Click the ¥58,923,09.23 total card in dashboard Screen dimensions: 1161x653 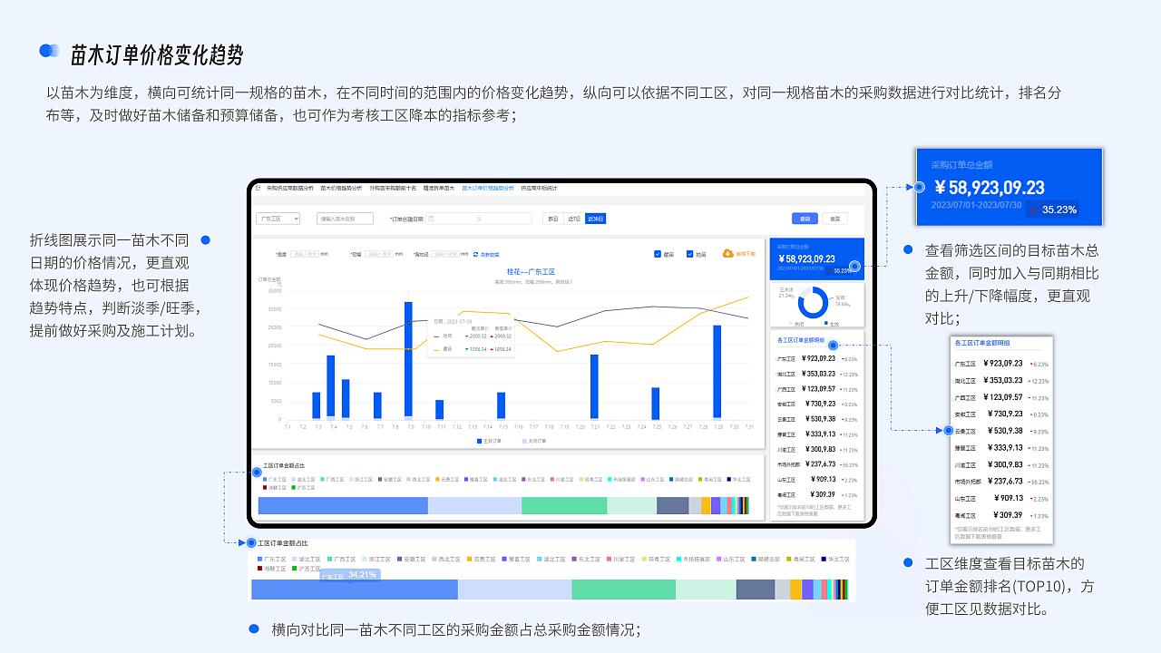point(817,258)
